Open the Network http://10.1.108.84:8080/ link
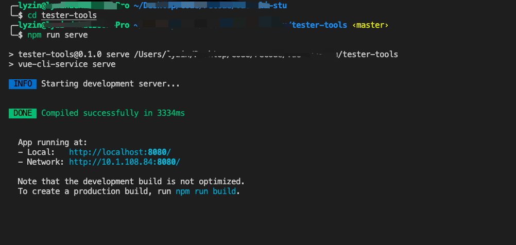This screenshot has height=245, width=516. [125, 162]
